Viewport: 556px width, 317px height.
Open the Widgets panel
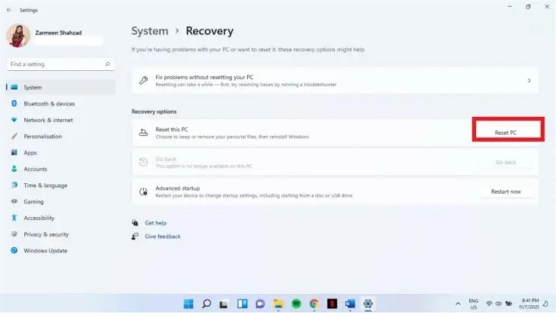click(242, 304)
